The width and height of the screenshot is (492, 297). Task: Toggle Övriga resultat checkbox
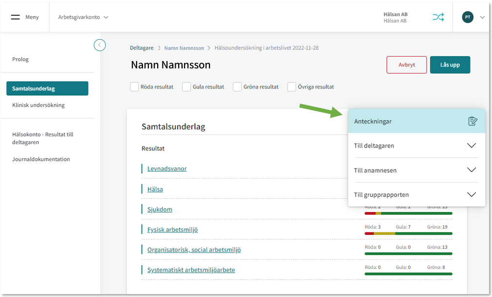point(292,86)
